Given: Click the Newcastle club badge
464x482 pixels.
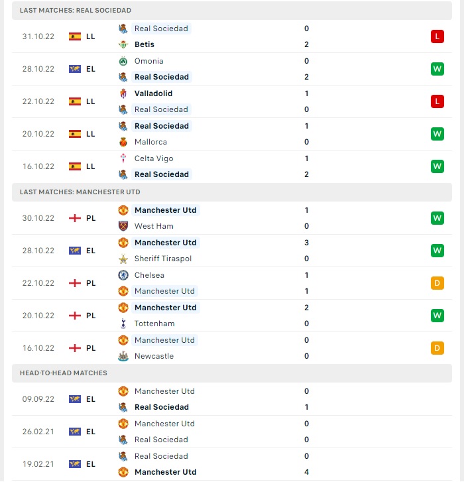Looking at the screenshot, I should coord(123,356).
